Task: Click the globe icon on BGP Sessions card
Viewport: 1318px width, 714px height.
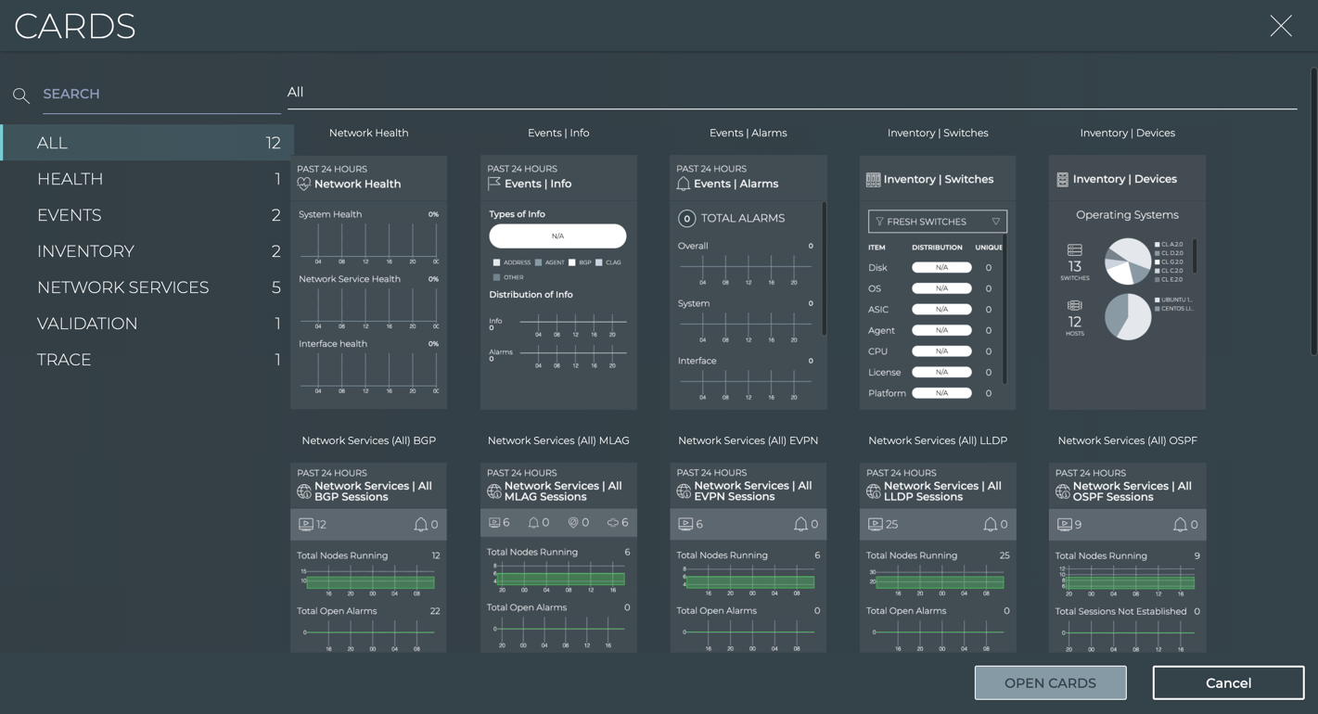Action: point(303,491)
